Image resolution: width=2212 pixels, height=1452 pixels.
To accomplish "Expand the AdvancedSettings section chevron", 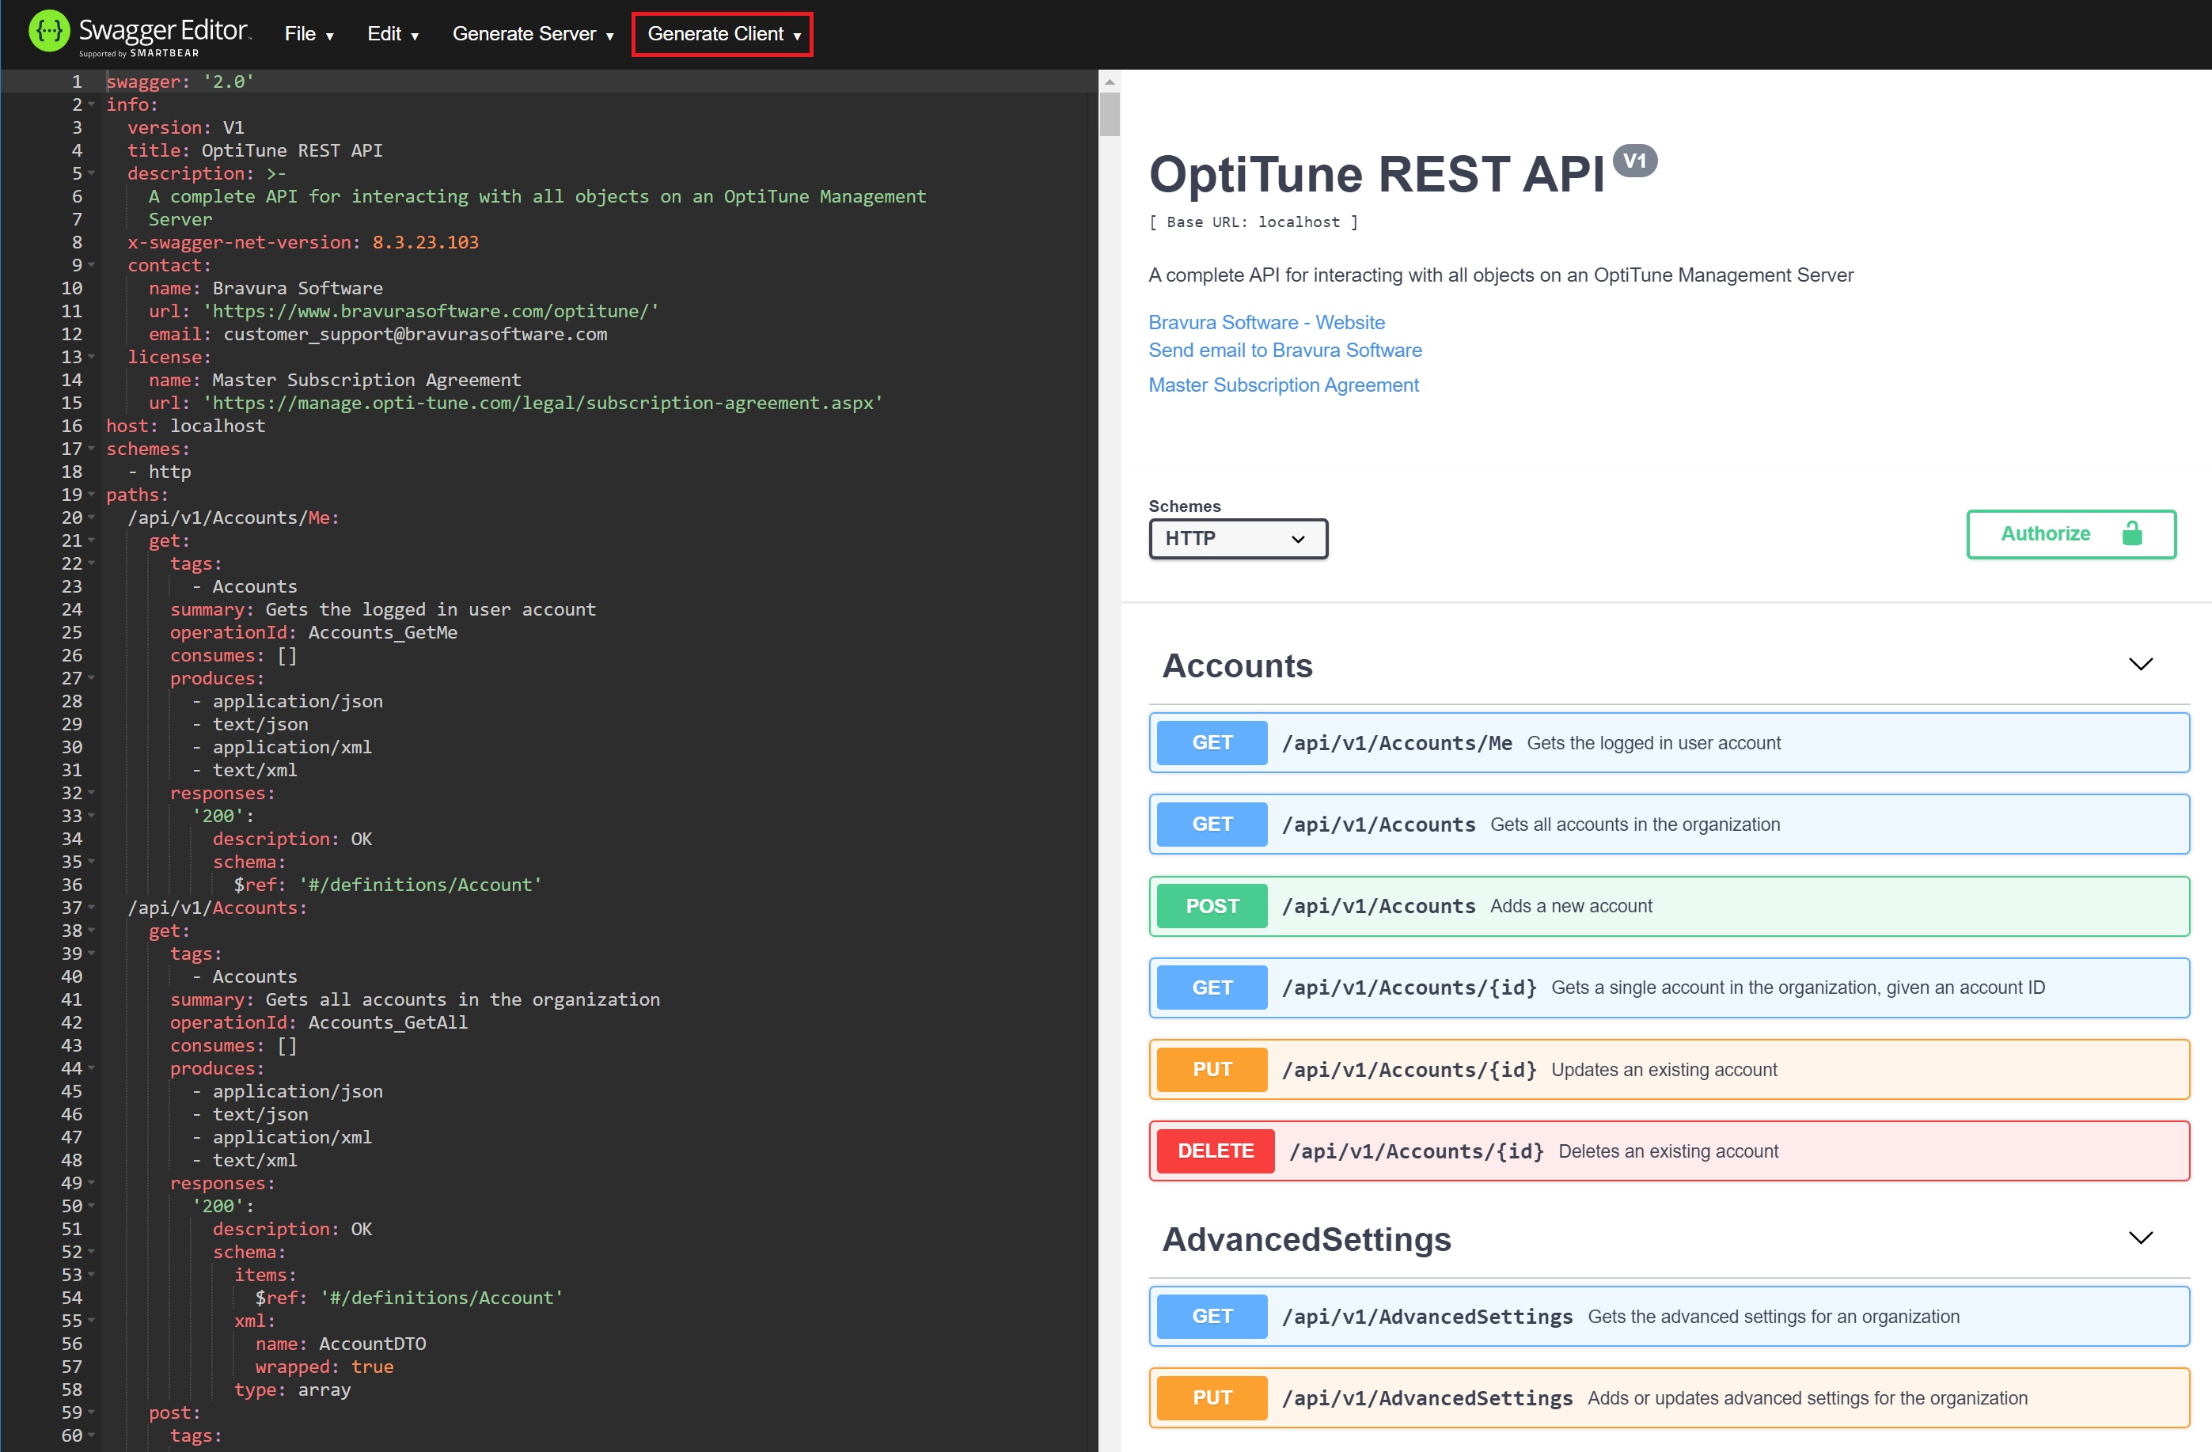I will click(x=2141, y=1238).
